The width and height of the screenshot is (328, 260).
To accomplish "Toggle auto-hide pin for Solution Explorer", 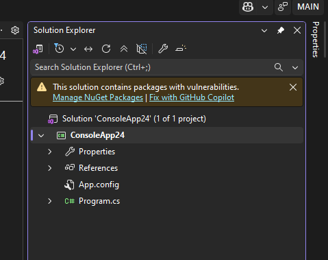I will click(x=281, y=30).
